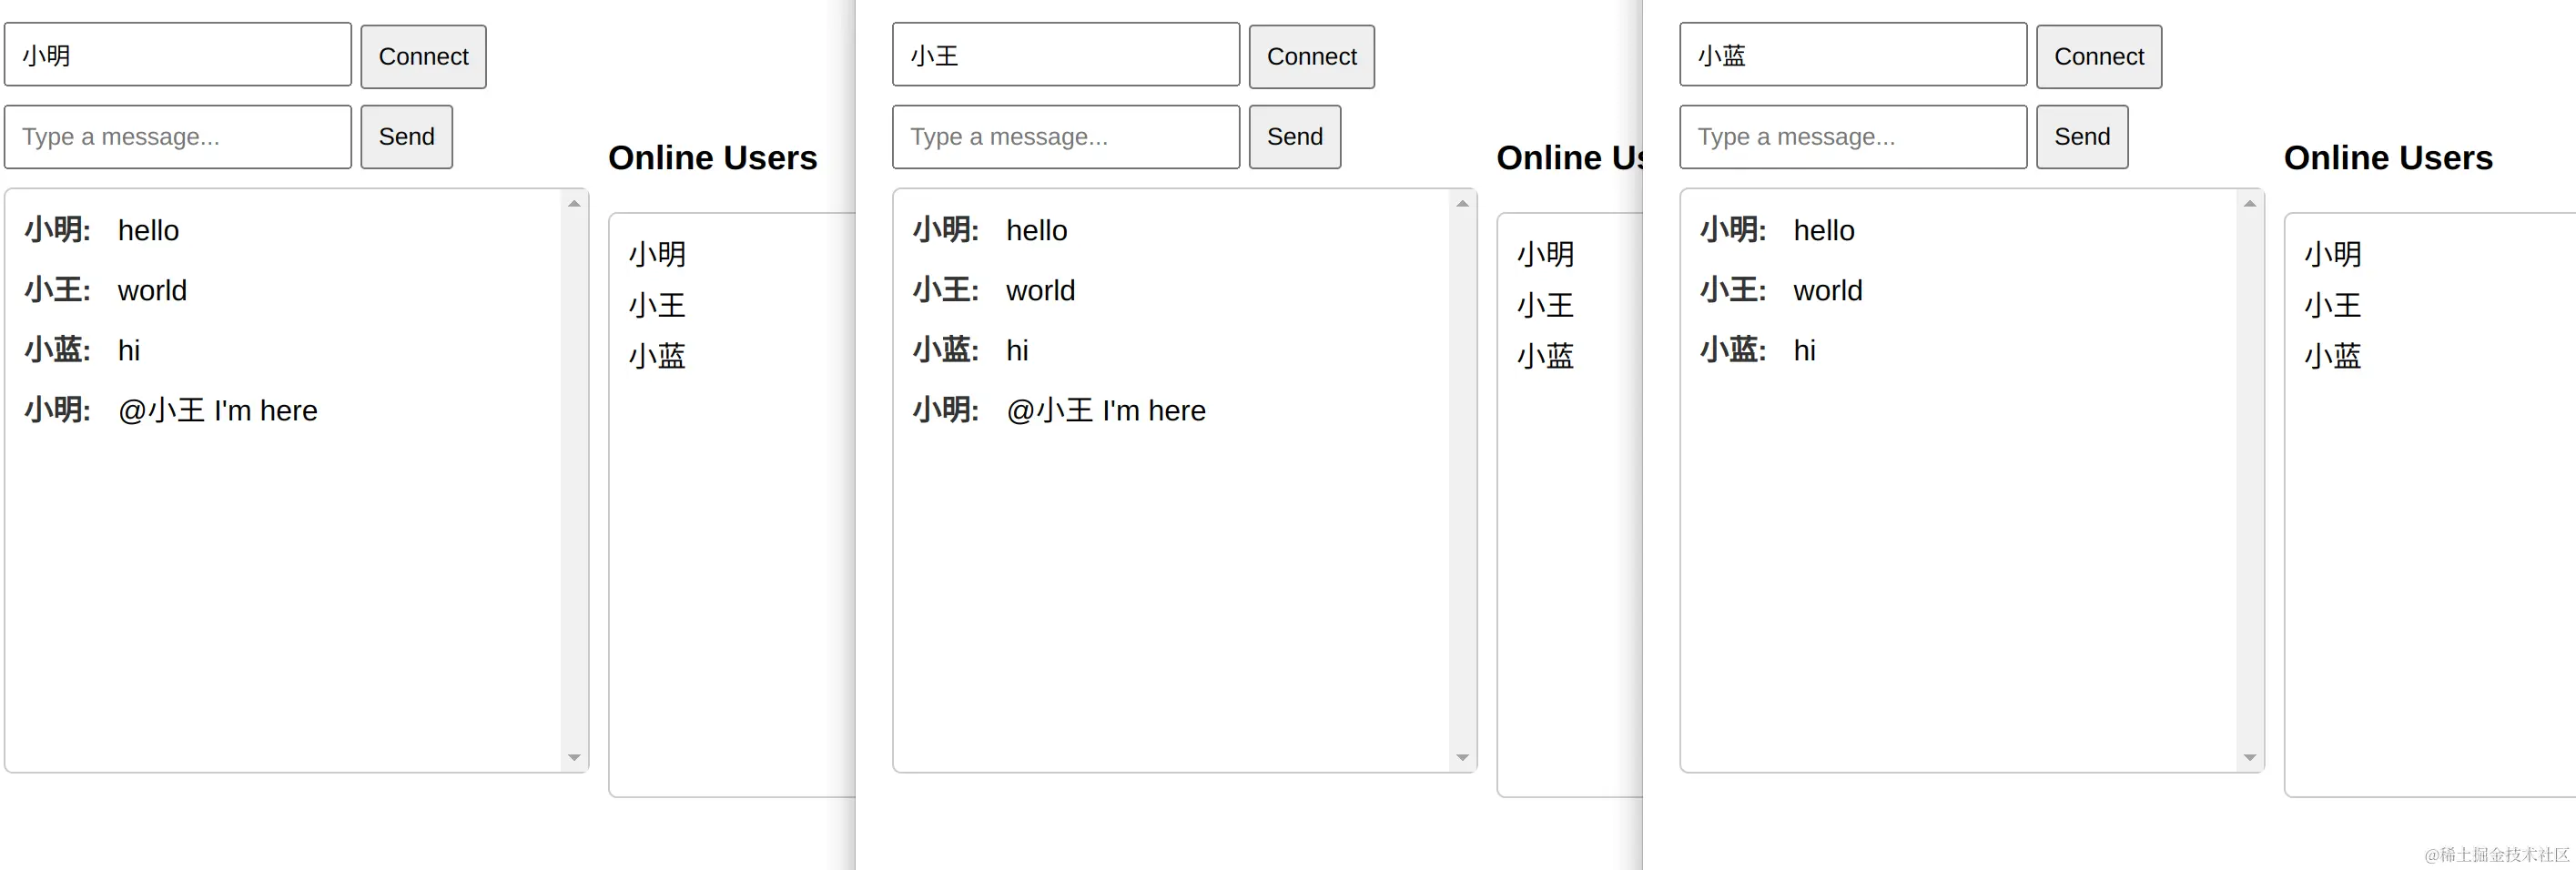The image size is (2576, 870).
Task: Click Send button in 小王 window
Action: (x=1294, y=137)
